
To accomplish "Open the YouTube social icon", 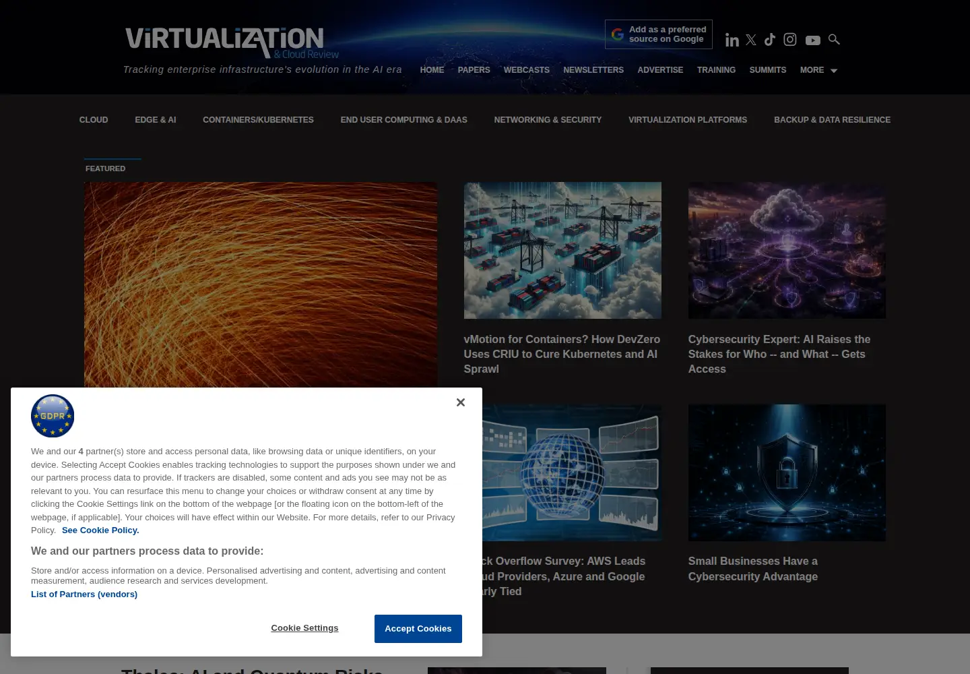I will point(813,40).
